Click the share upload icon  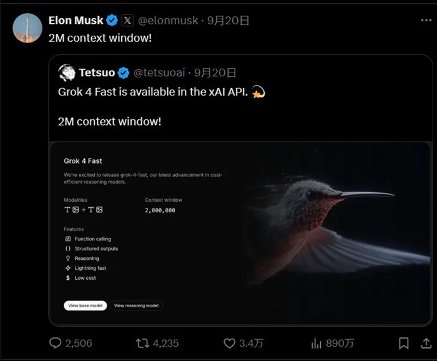pyautogui.click(x=426, y=343)
